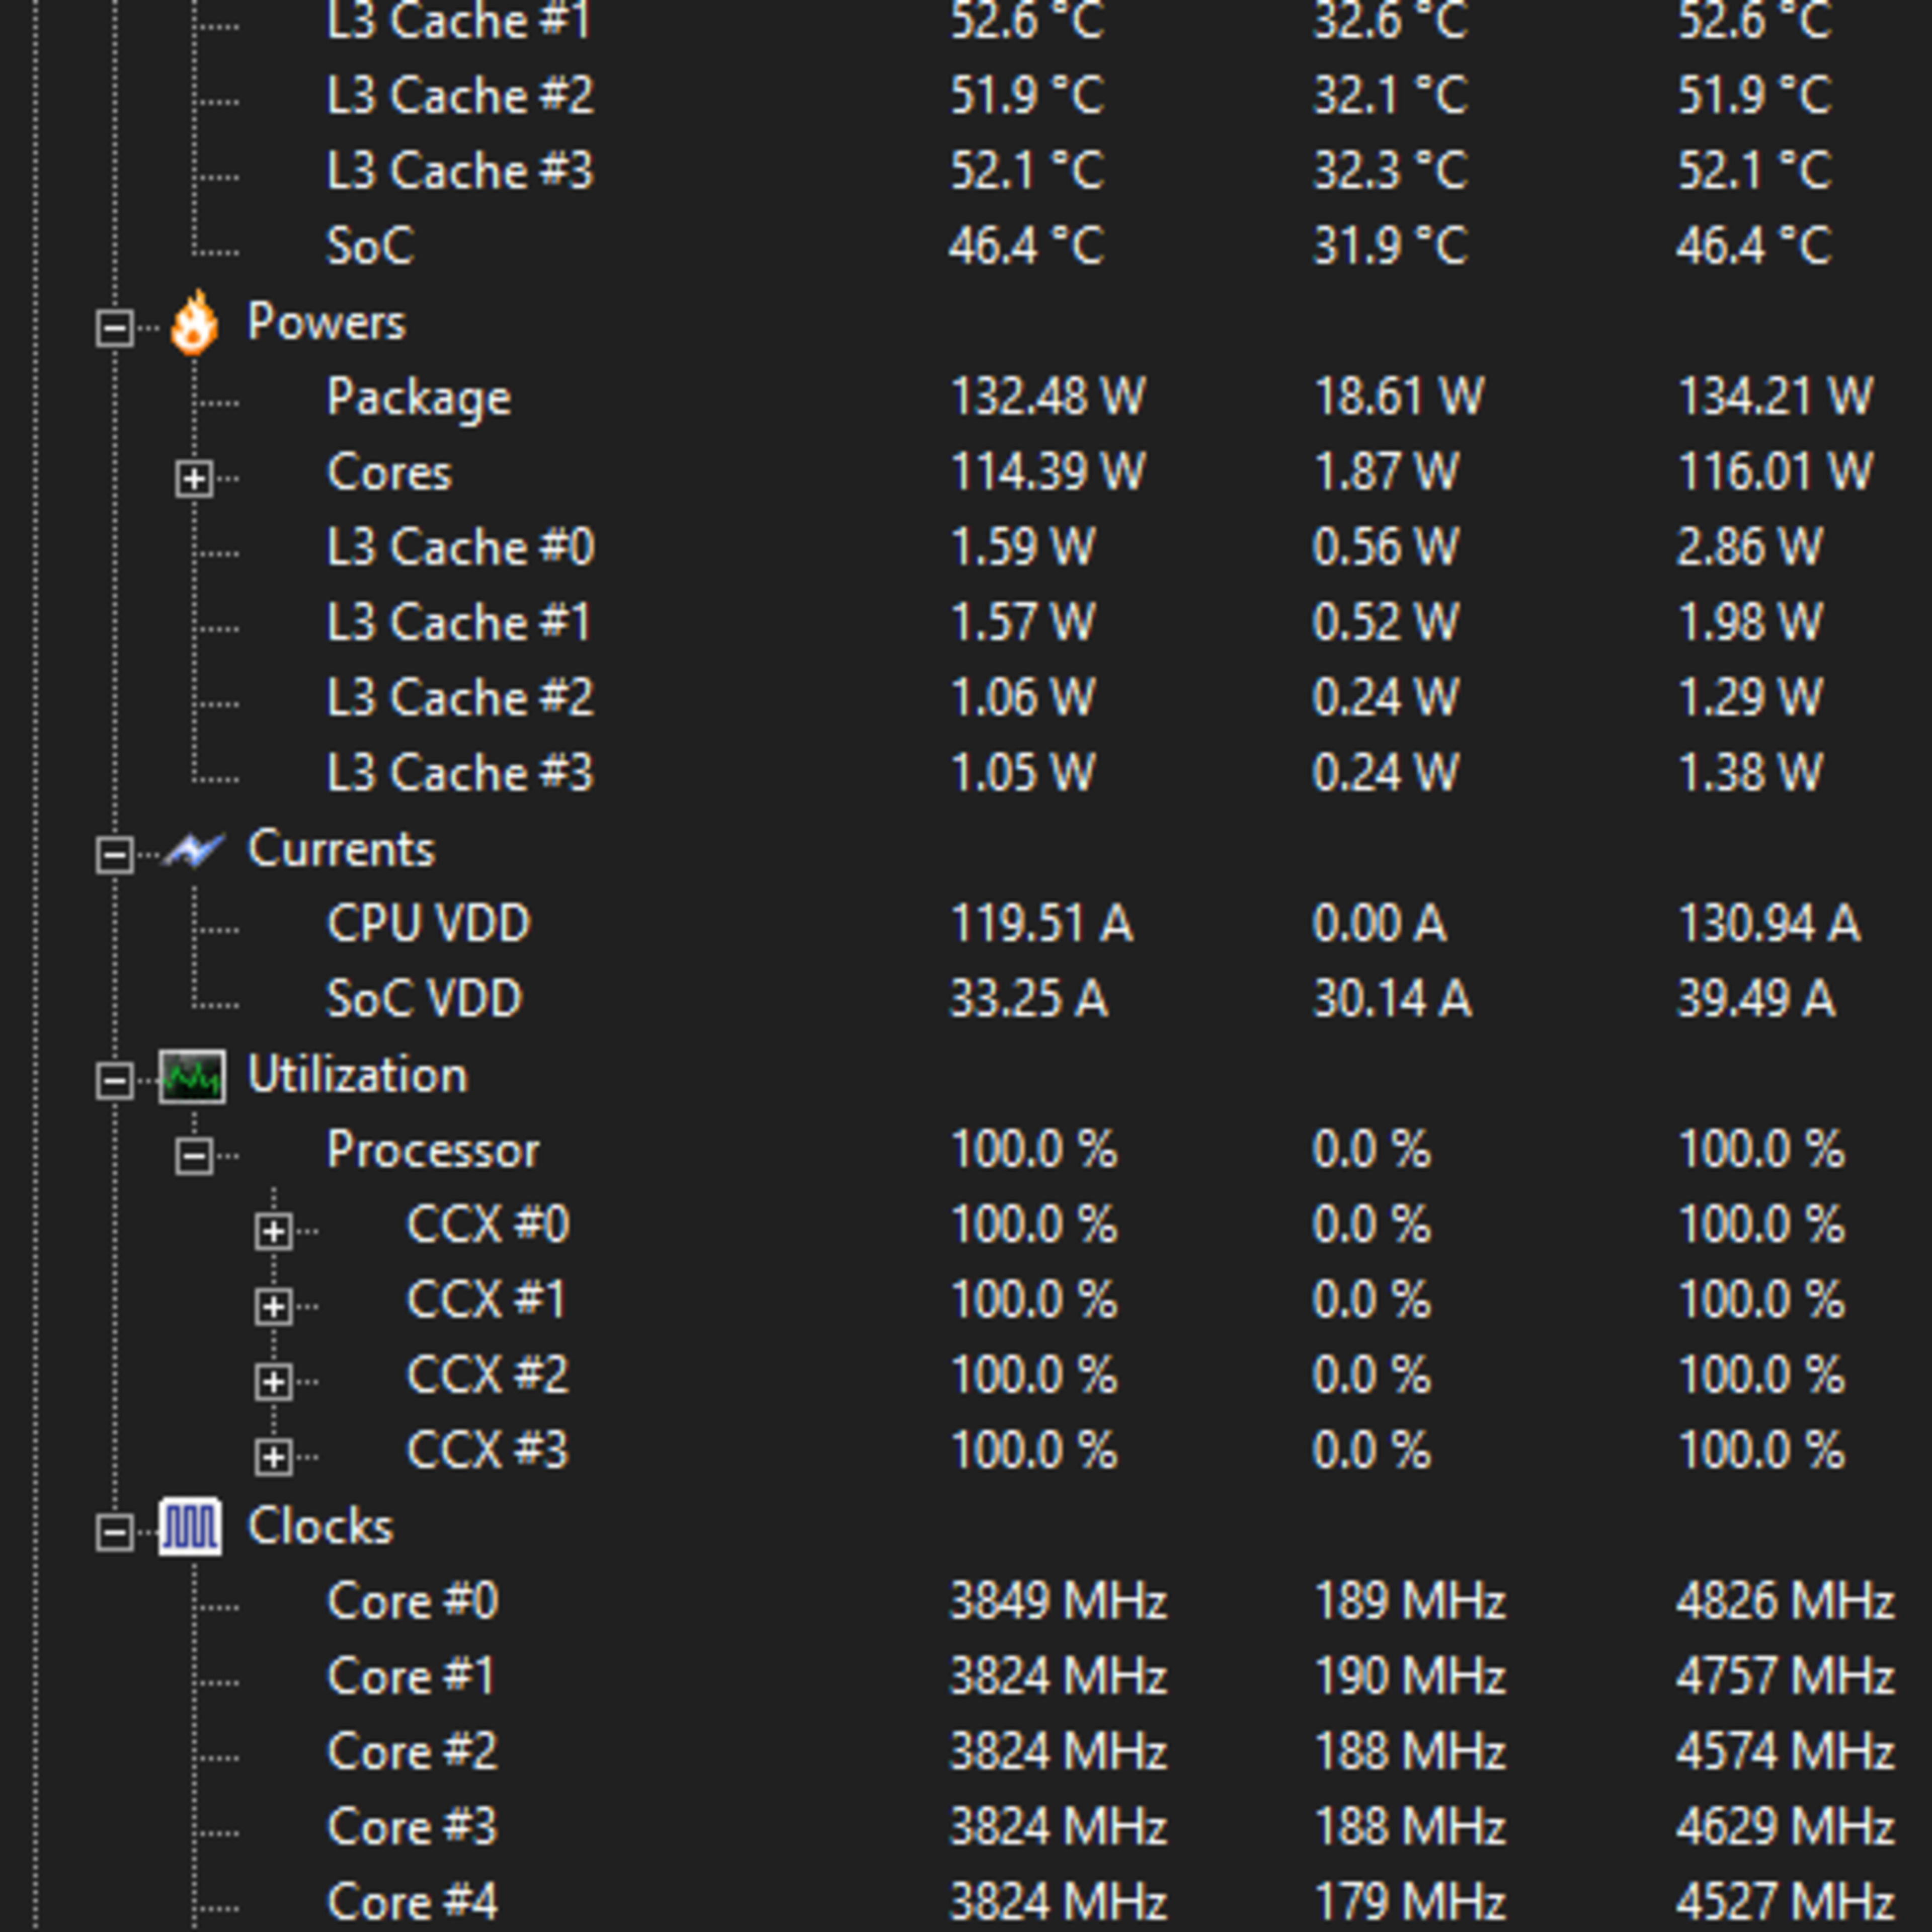Select L3 Cache #3 temperature row

(460, 170)
